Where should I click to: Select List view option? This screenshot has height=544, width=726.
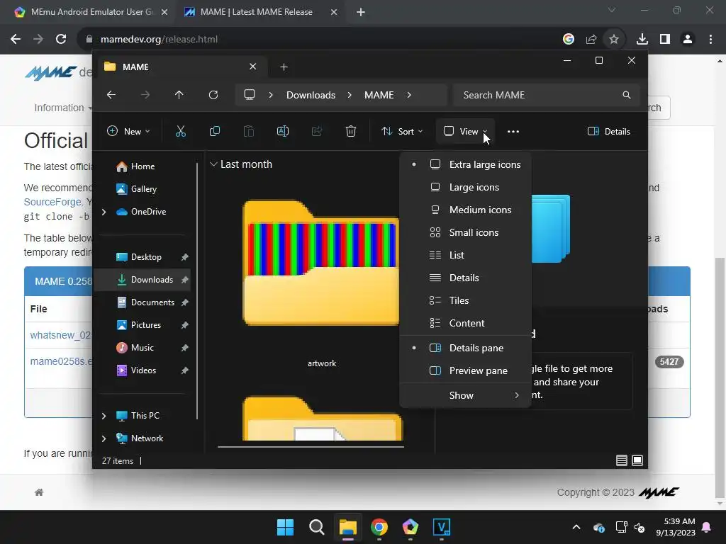(x=465, y=255)
